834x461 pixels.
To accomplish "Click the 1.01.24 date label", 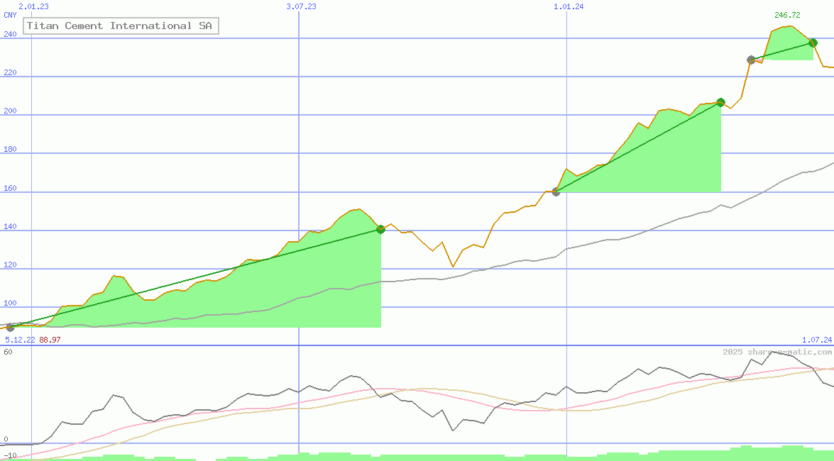I will point(569,6).
